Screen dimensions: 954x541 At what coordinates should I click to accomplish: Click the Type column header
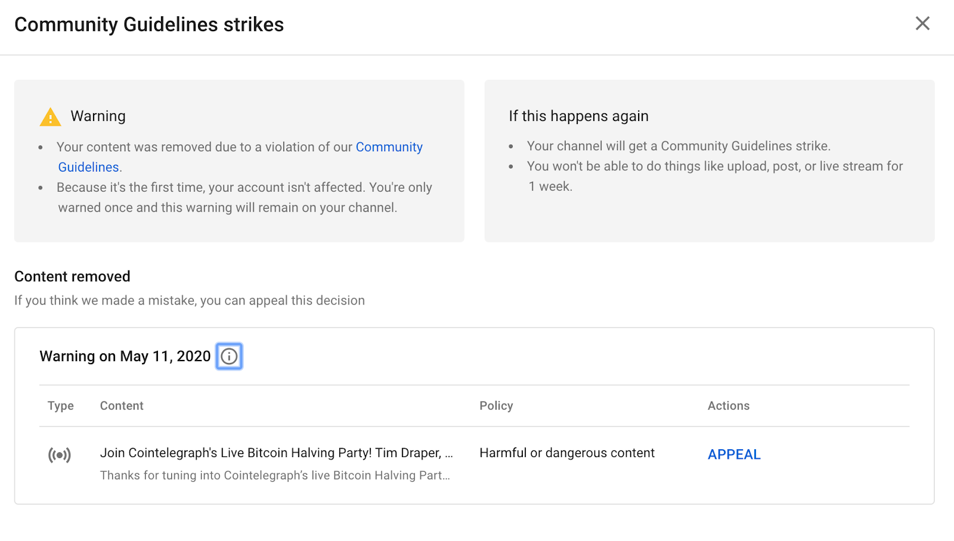[61, 406]
